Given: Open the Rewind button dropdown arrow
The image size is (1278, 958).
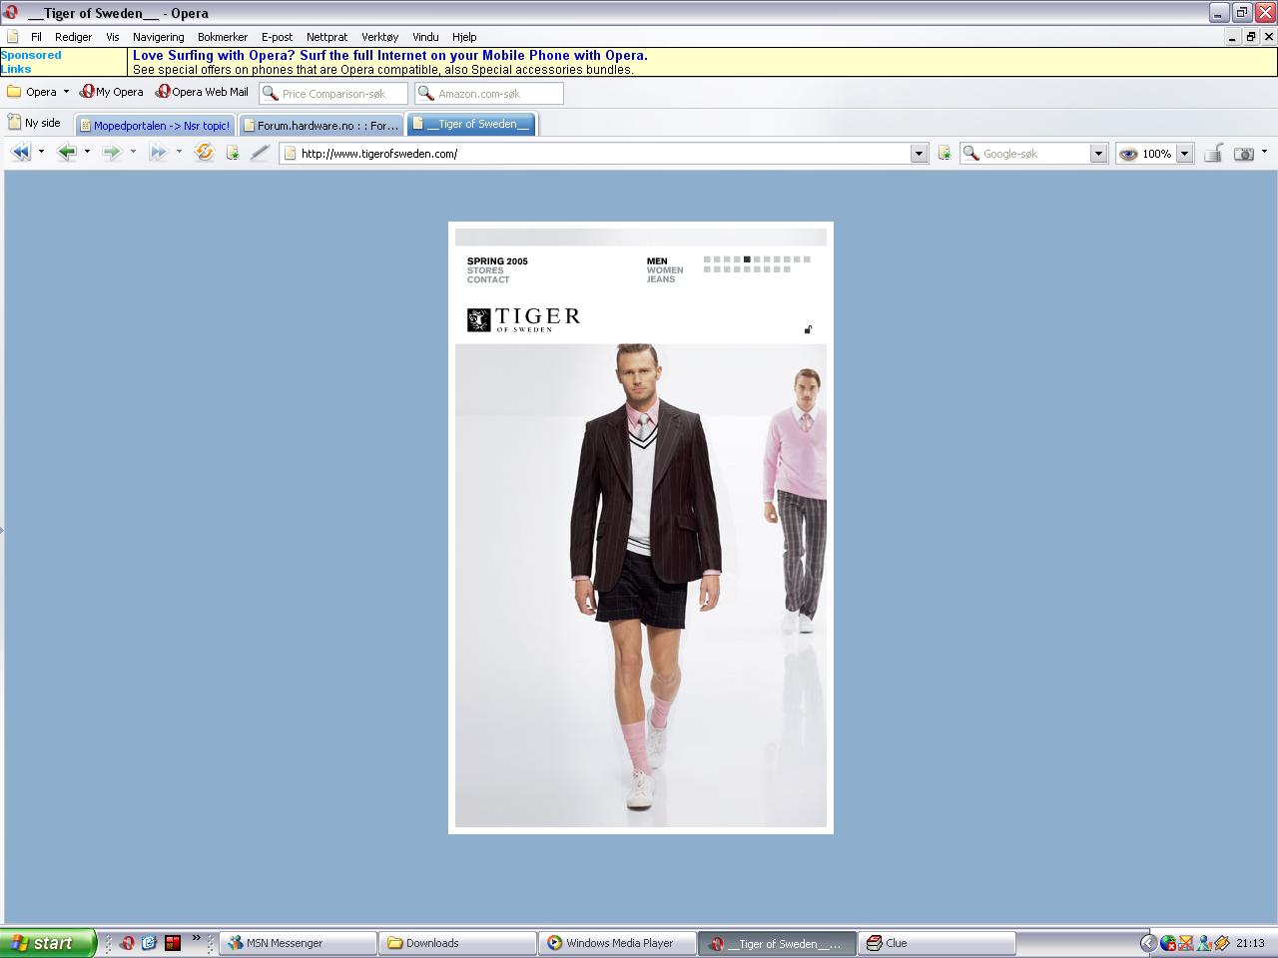Looking at the screenshot, I should pos(41,153).
